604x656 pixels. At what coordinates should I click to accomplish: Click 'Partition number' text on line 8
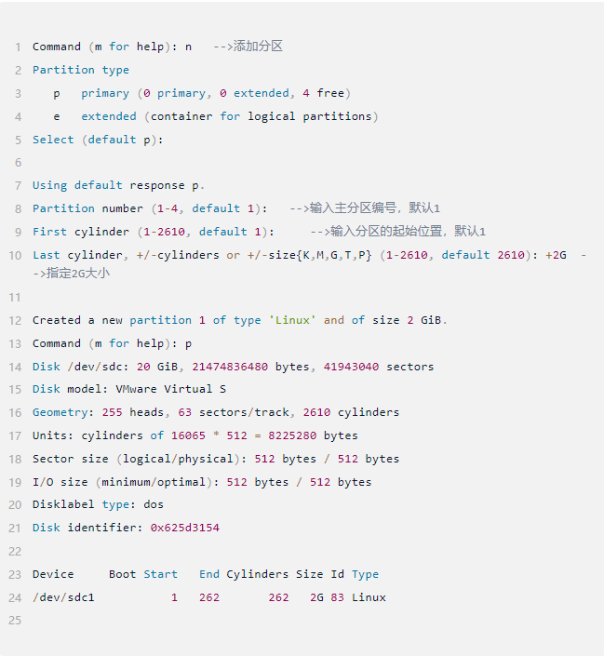coord(87,208)
